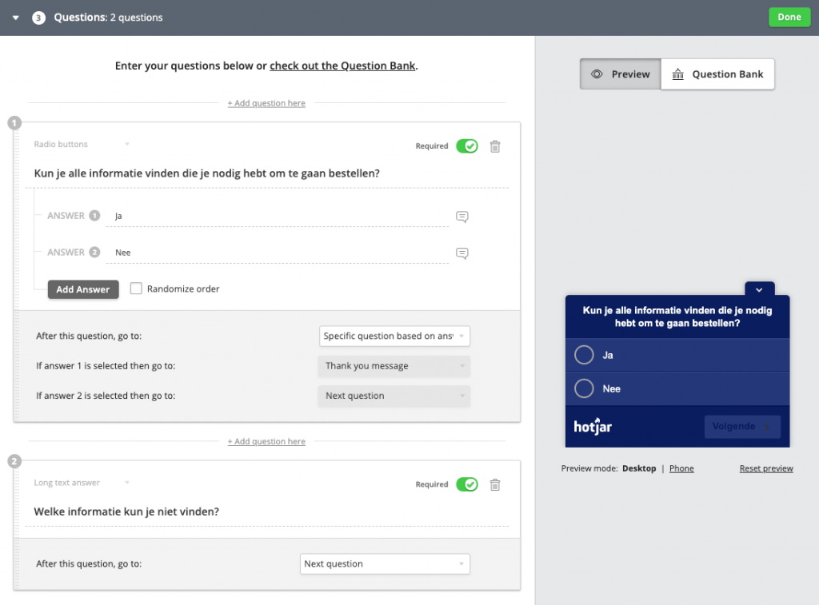The width and height of the screenshot is (819, 605).
Task: Toggle Required switch for question 1
Action: (x=466, y=146)
